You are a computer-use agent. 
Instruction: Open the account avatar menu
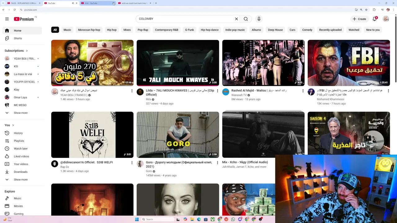point(386,19)
